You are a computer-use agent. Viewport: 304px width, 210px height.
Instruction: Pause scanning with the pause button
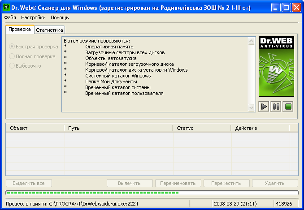pyautogui.click(x=276, y=107)
